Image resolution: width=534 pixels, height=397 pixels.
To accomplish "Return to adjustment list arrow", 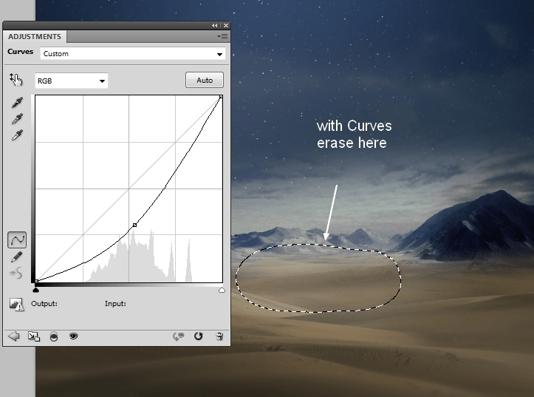I will point(13,336).
